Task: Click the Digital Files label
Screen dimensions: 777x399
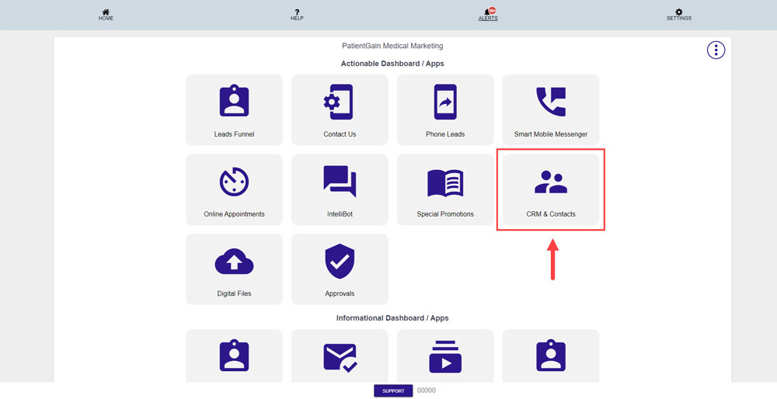Action: point(234,293)
